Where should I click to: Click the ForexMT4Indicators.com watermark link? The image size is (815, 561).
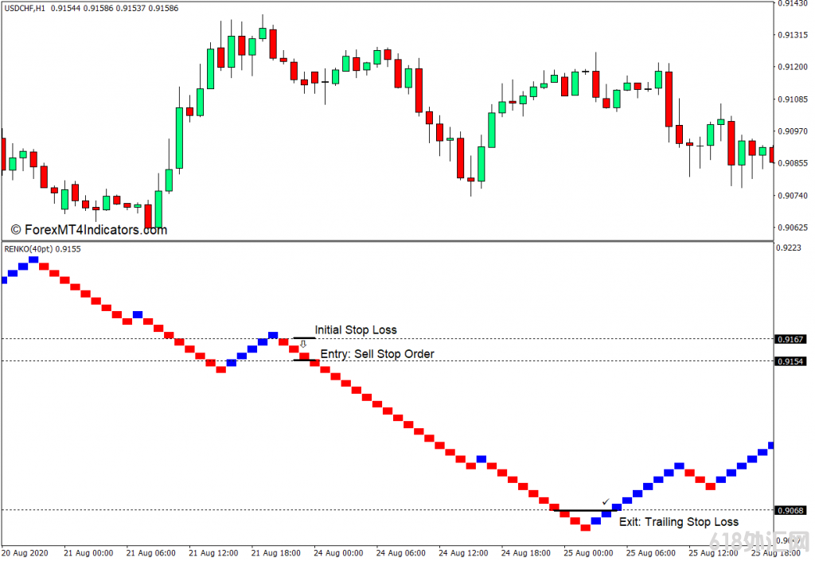coord(88,230)
